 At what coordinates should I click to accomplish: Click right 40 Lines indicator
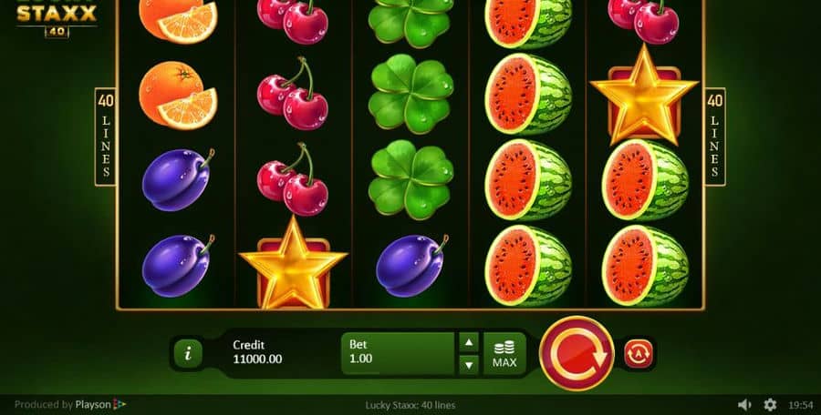pos(714,137)
